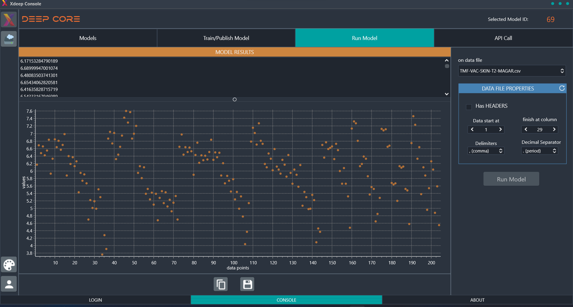This screenshot has height=307, width=573.
Task: Select result value 6.48083503741301
Action: 39,75
